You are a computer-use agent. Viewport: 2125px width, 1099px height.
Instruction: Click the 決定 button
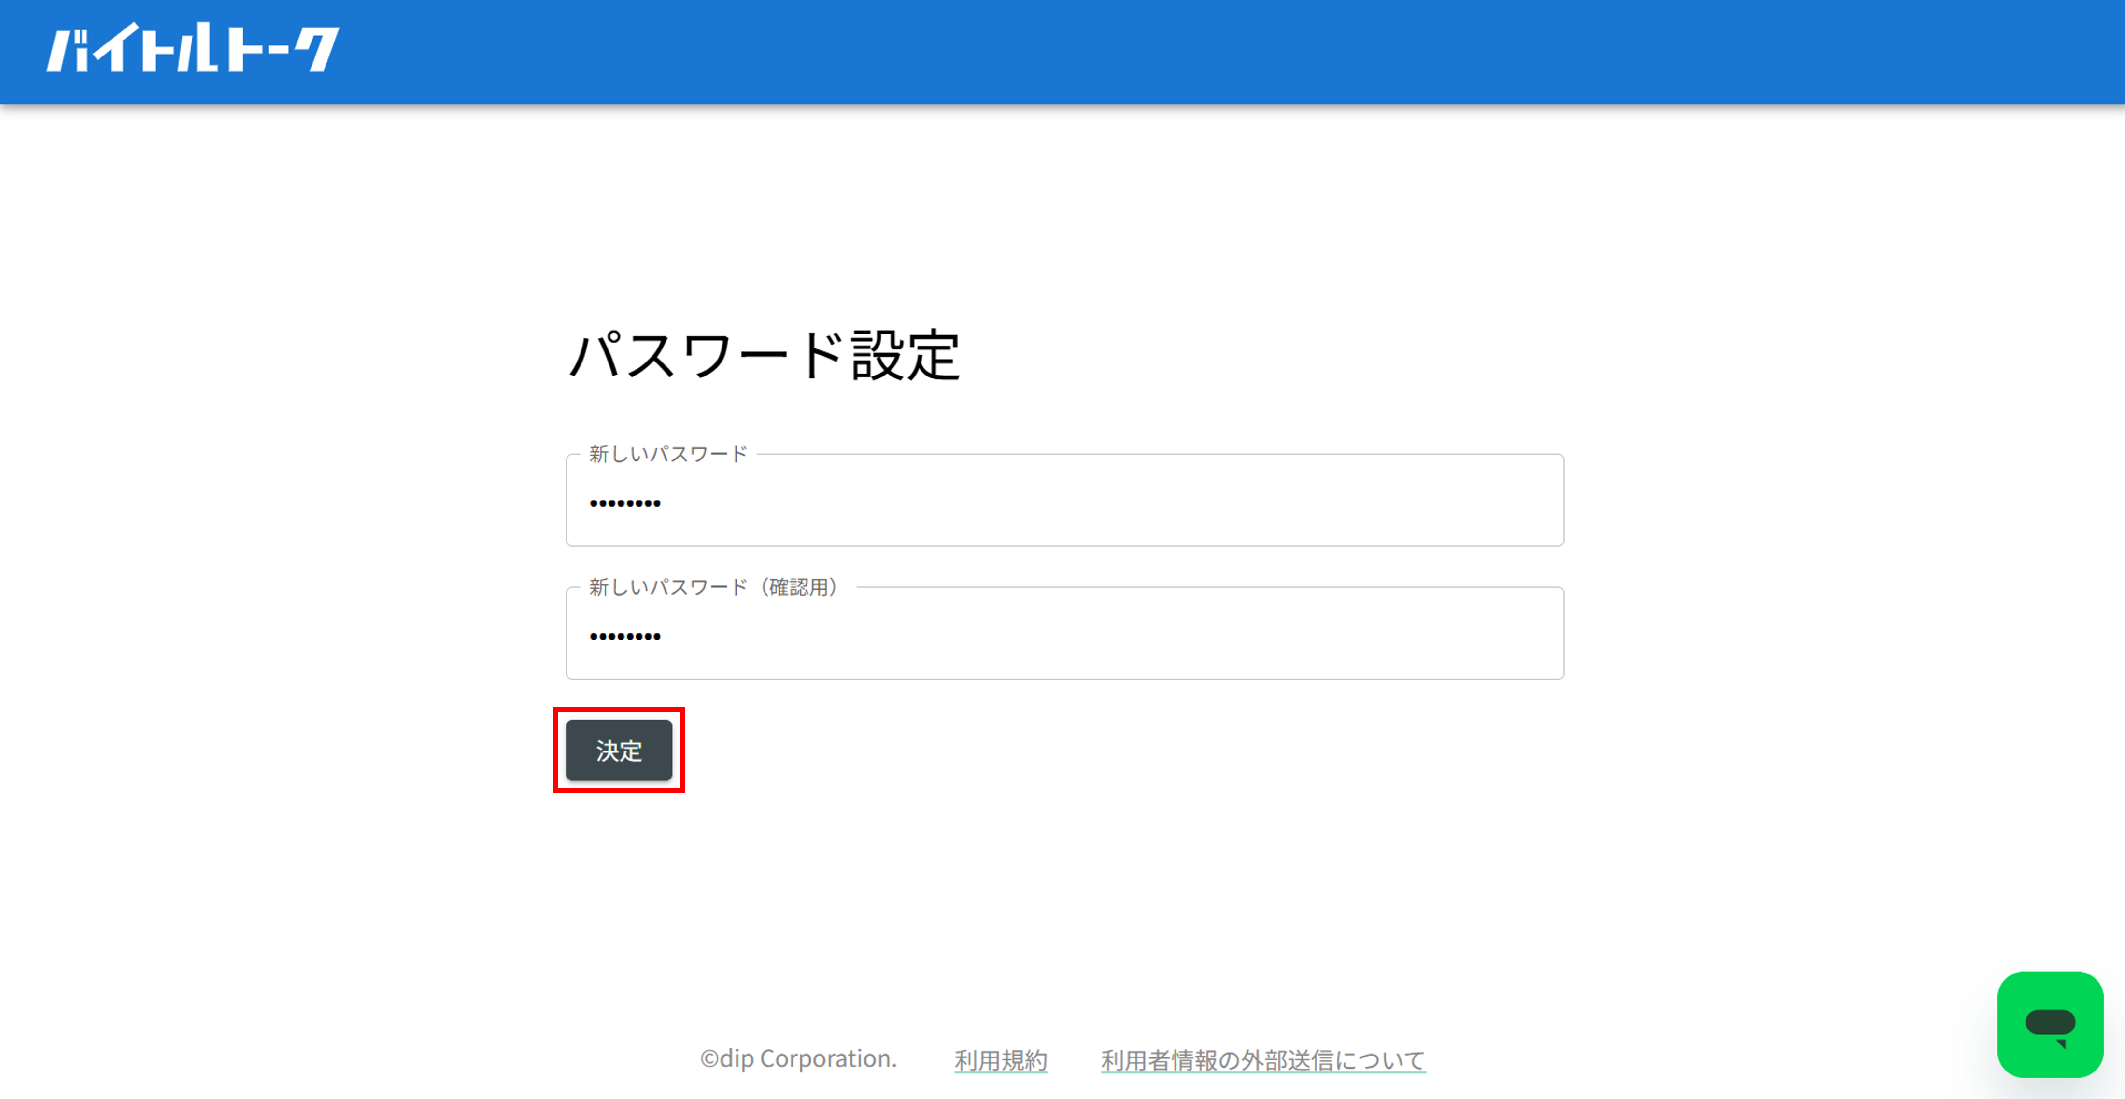(x=619, y=750)
